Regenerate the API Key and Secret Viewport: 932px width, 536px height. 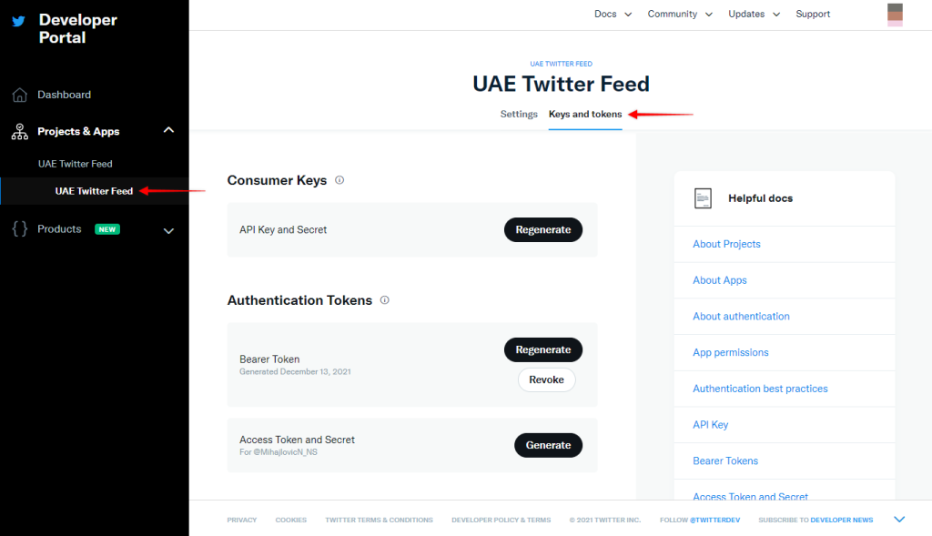coord(543,229)
